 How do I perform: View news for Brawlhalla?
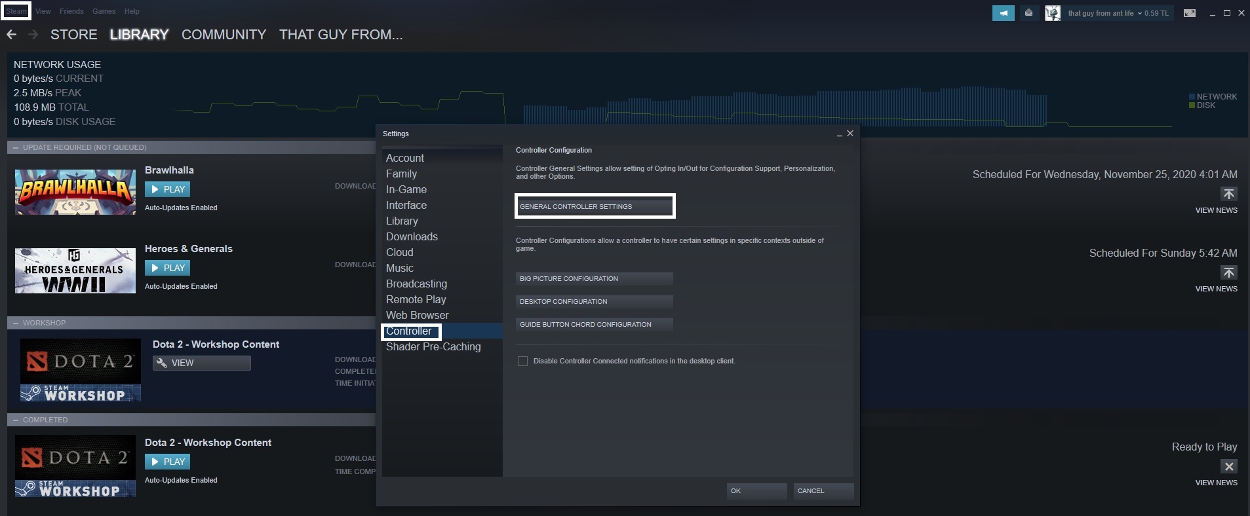click(1216, 210)
